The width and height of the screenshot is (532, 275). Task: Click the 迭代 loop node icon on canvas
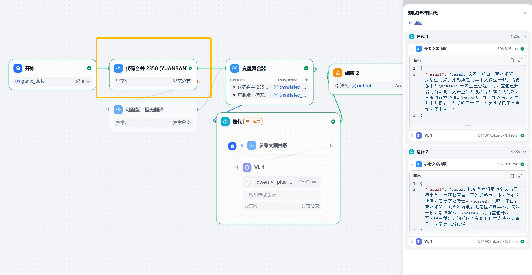tap(225, 121)
